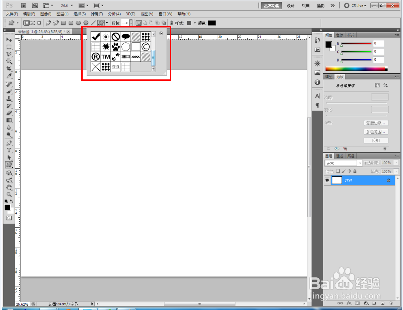Open the 文件(F) menu
The width and height of the screenshot is (403, 310).
point(12,14)
